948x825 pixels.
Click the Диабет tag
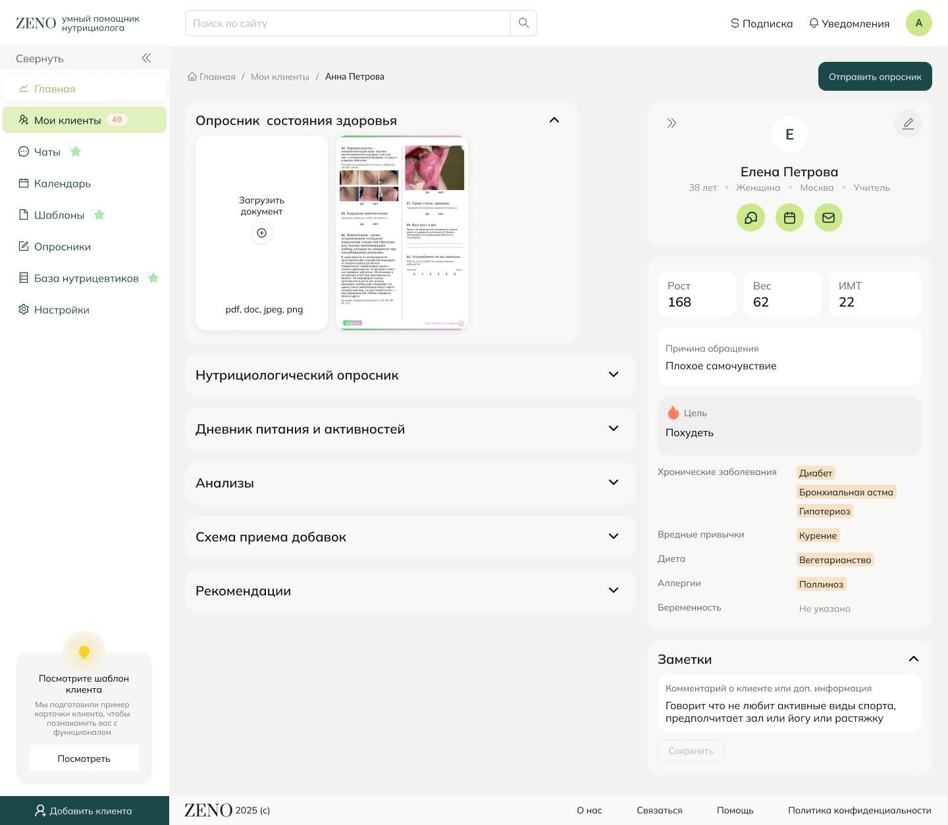816,473
